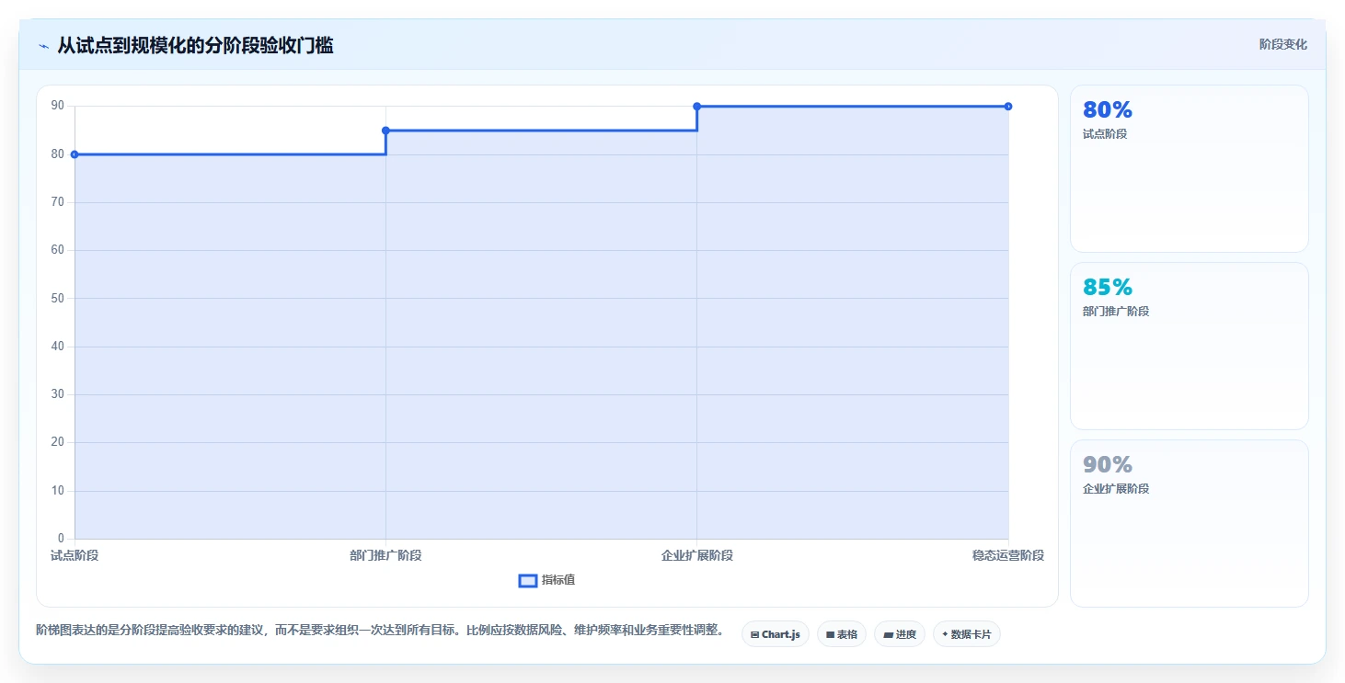The width and height of the screenshot is (1345, 683).
Task: Click the 90% value card figure
Action: [x=1108, y=464]
